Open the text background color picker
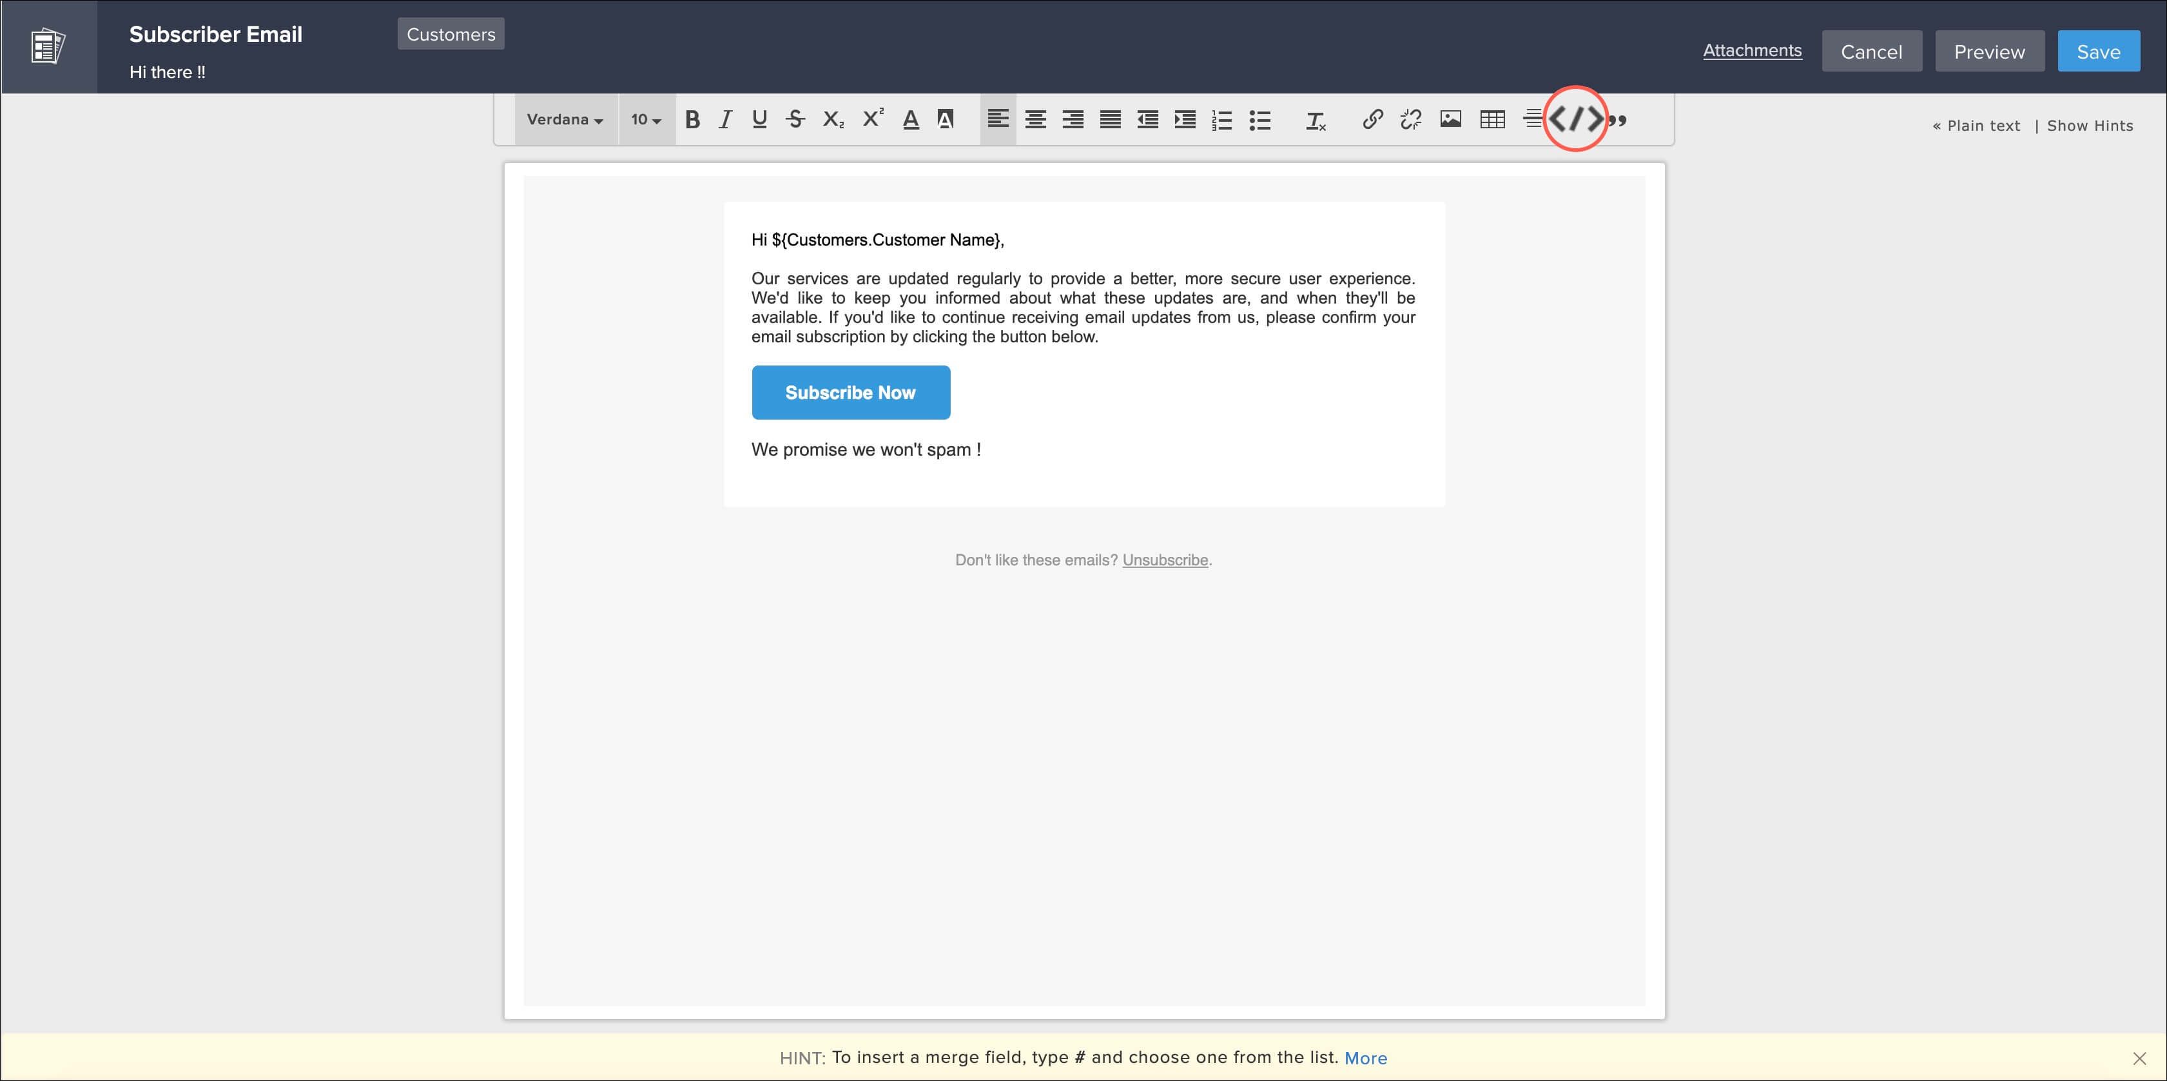Viewport: 2167px width, 1081px height. tap(946, 119)
